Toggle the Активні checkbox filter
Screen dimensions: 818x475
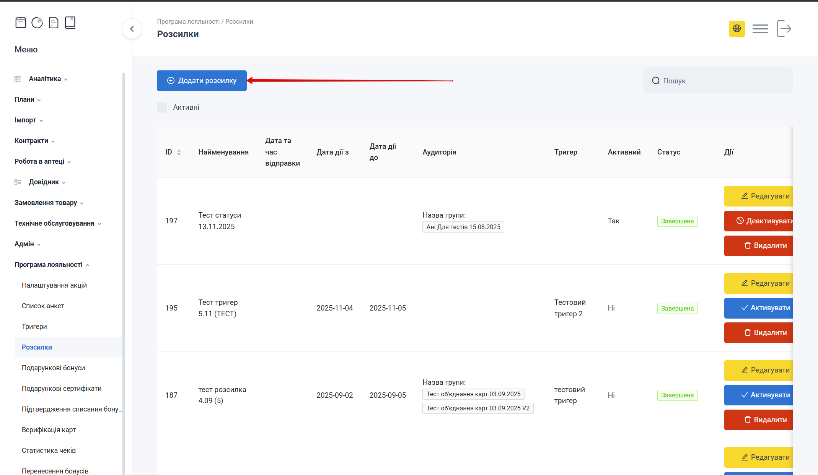[162, 107]
